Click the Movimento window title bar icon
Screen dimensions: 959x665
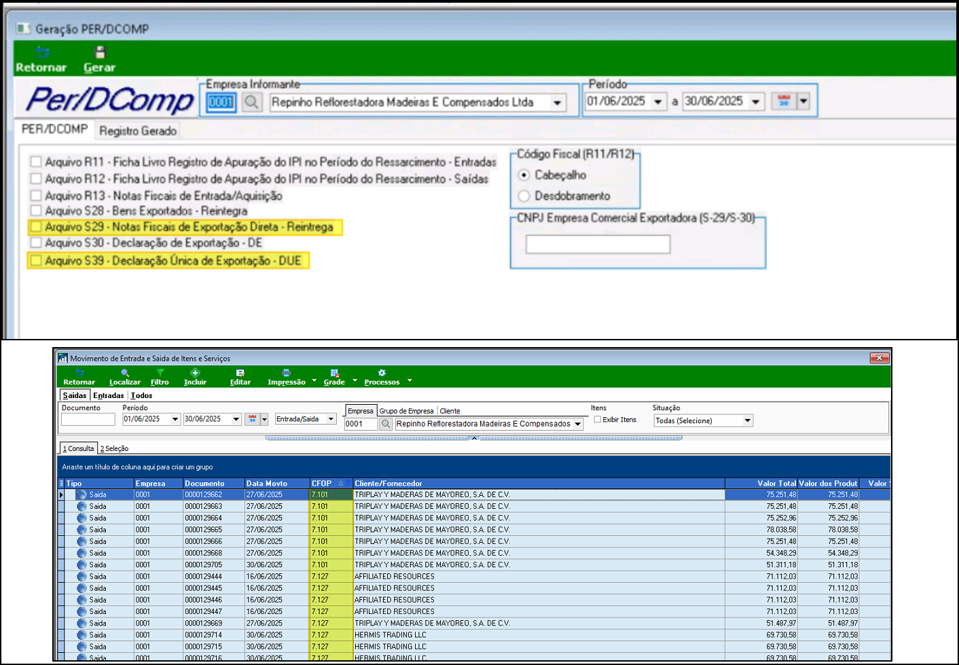(63, 358)
